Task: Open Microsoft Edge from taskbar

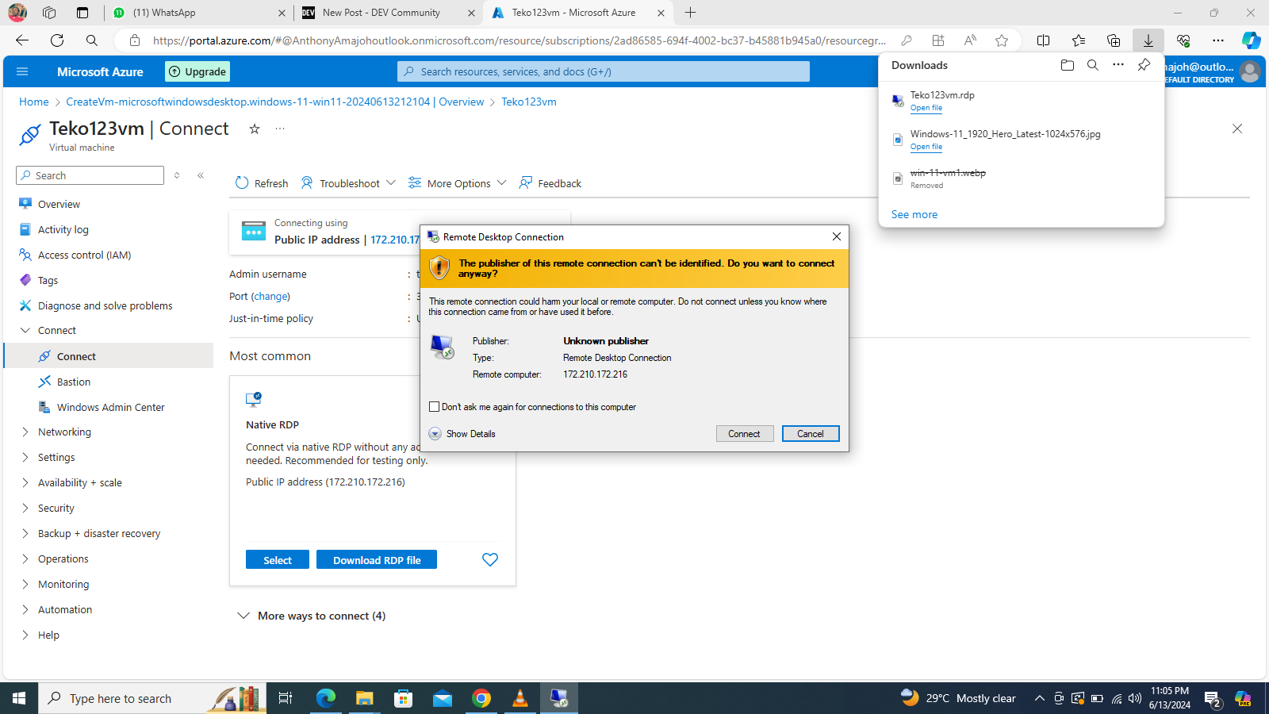Action: (326, 698)
